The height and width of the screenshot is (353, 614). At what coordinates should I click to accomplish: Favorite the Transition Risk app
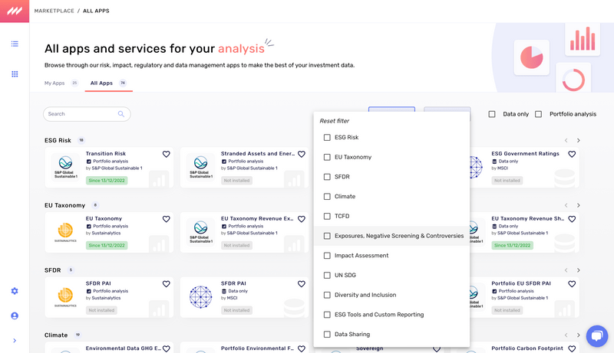coord(166,154)
